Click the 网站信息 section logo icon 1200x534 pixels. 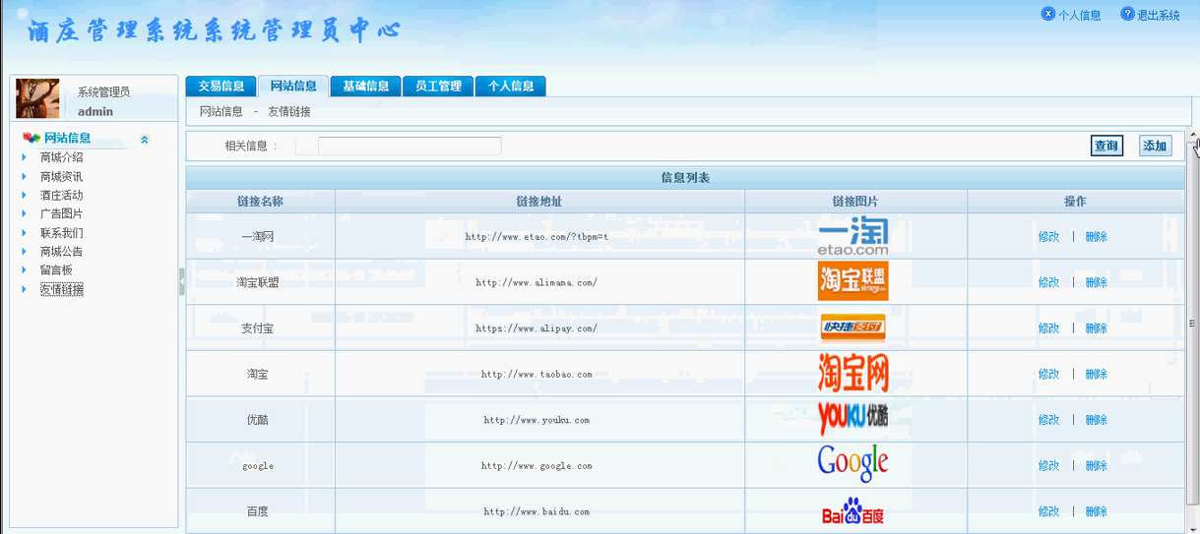click(x=32, y=139)
